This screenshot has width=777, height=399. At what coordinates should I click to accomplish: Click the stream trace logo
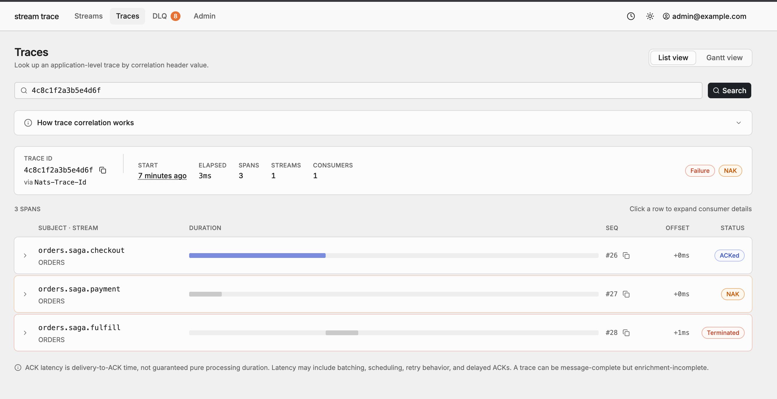pos(37,16)
